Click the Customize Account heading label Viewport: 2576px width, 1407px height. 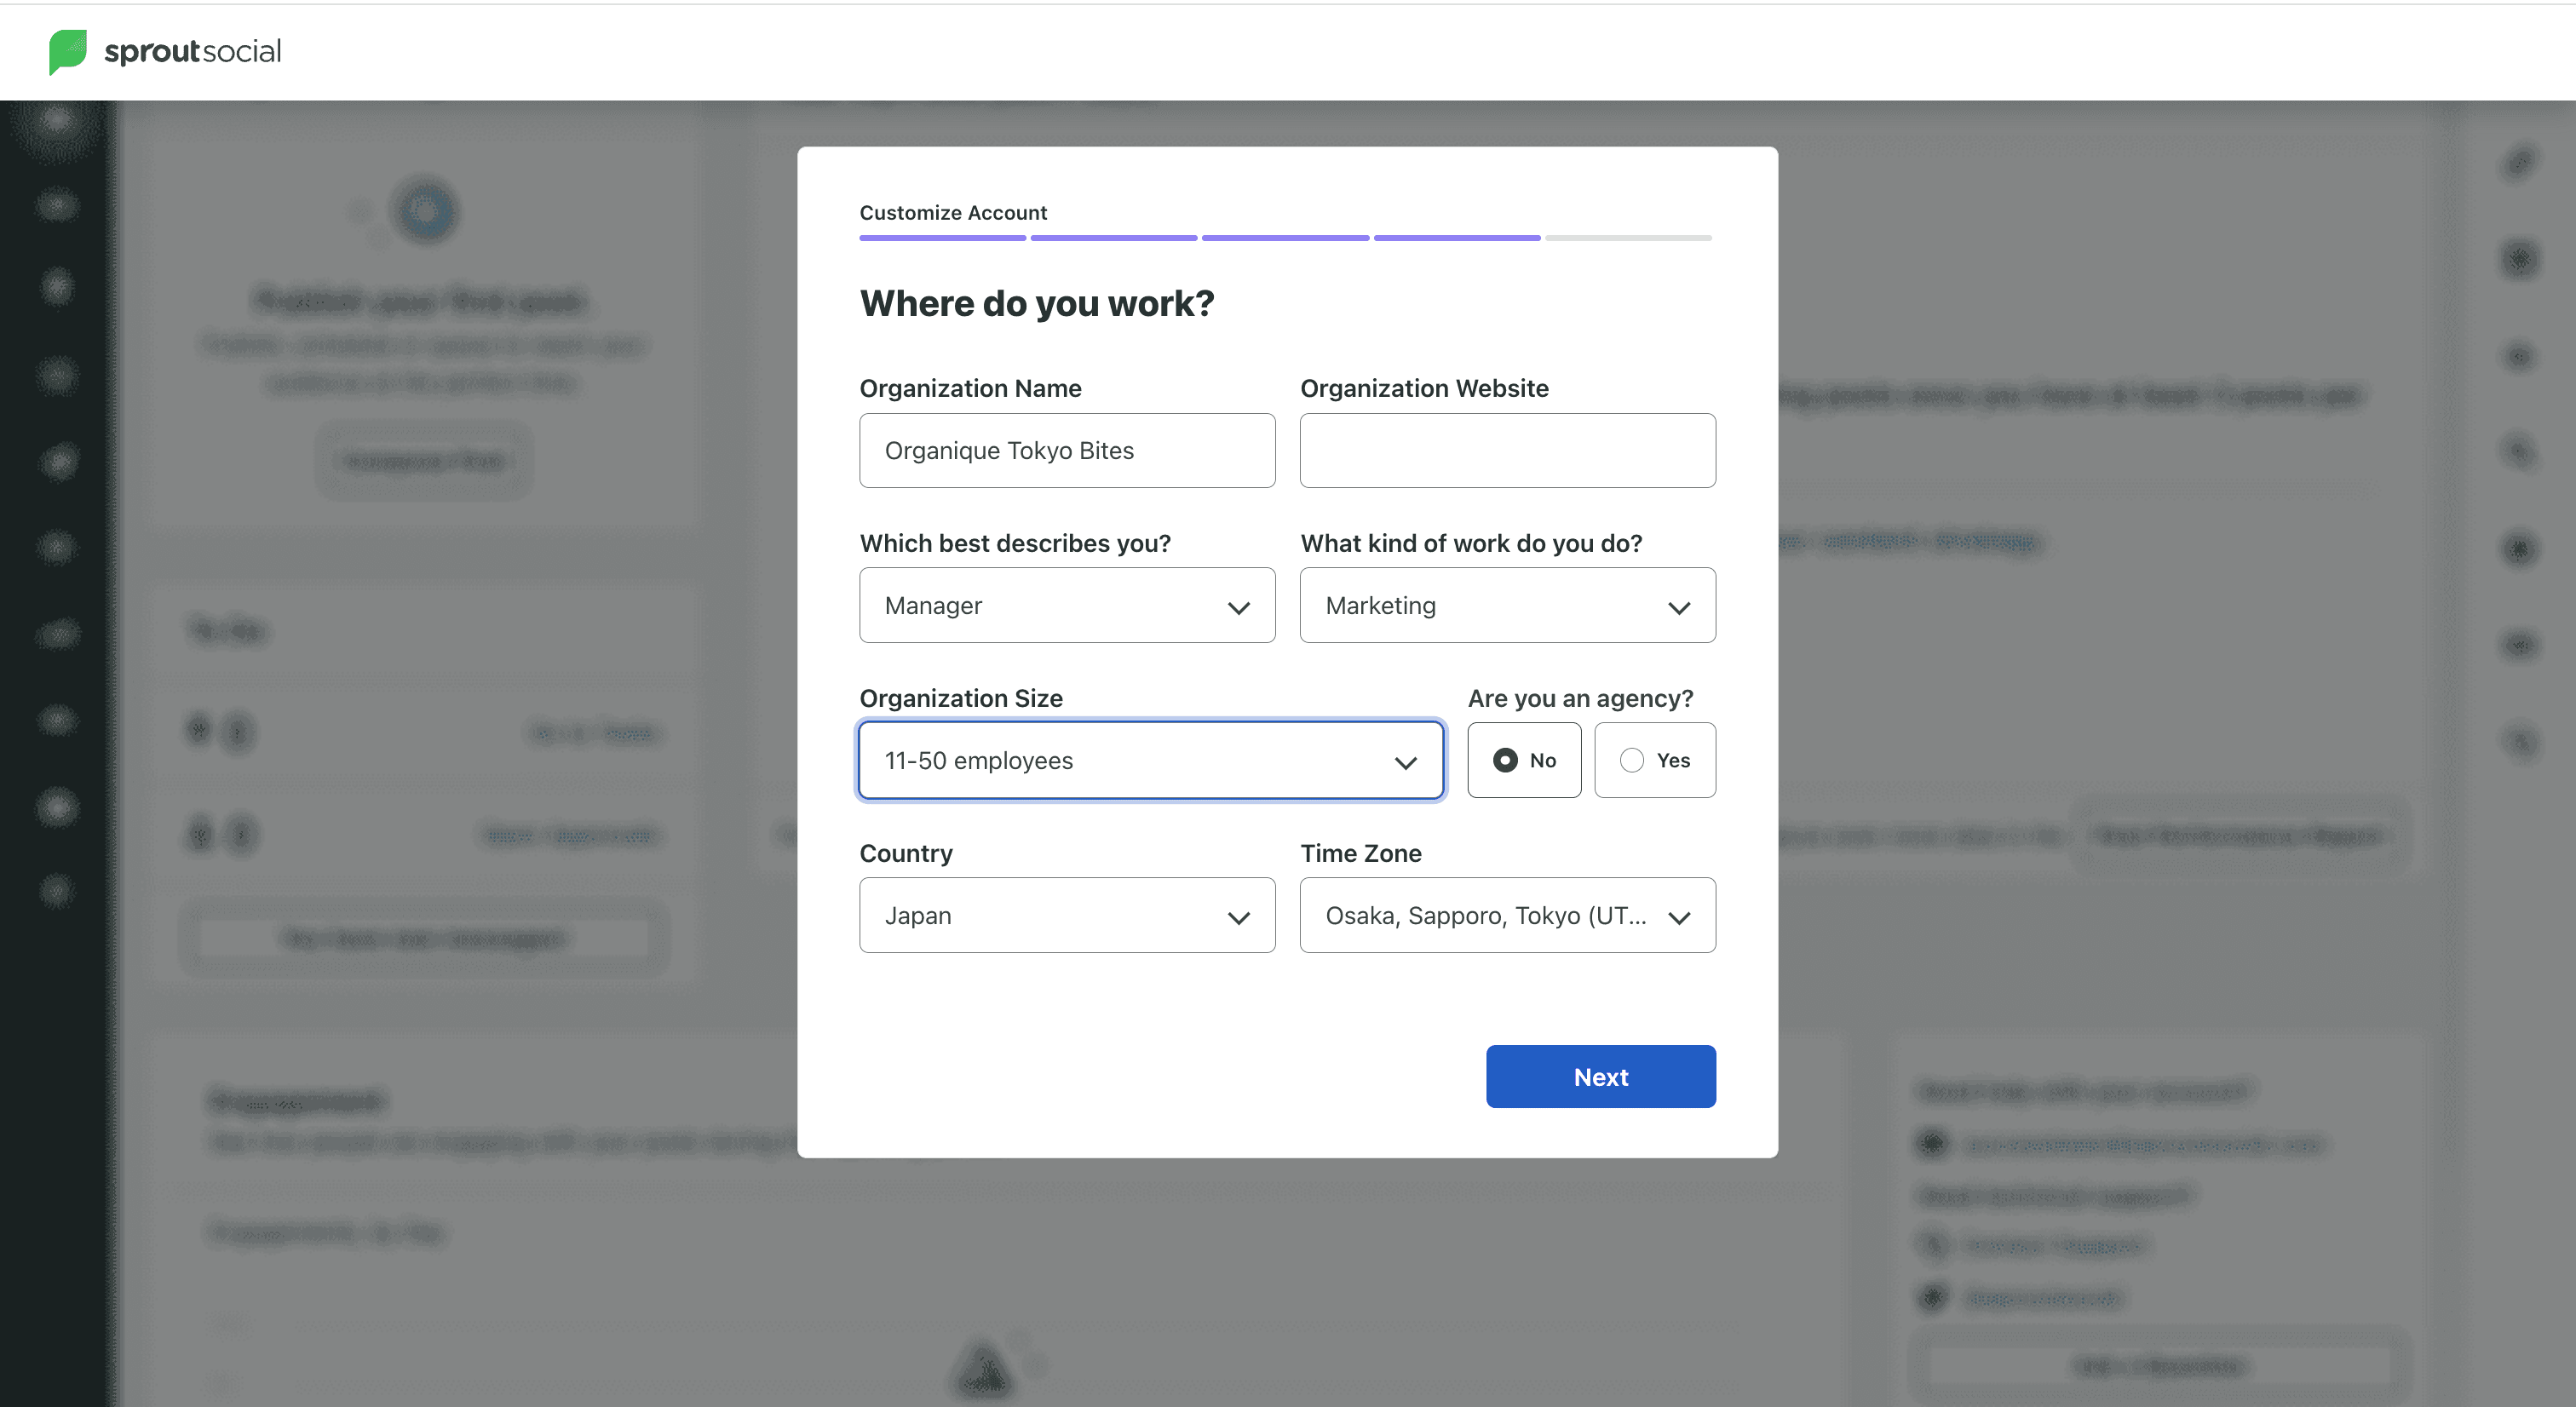tap(952, 212)
